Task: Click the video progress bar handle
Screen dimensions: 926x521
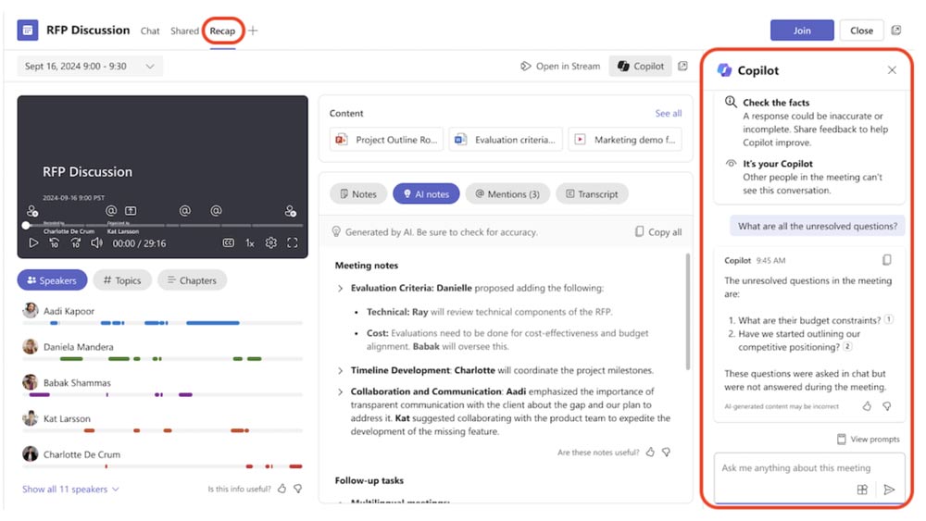Action: (25, 225)
